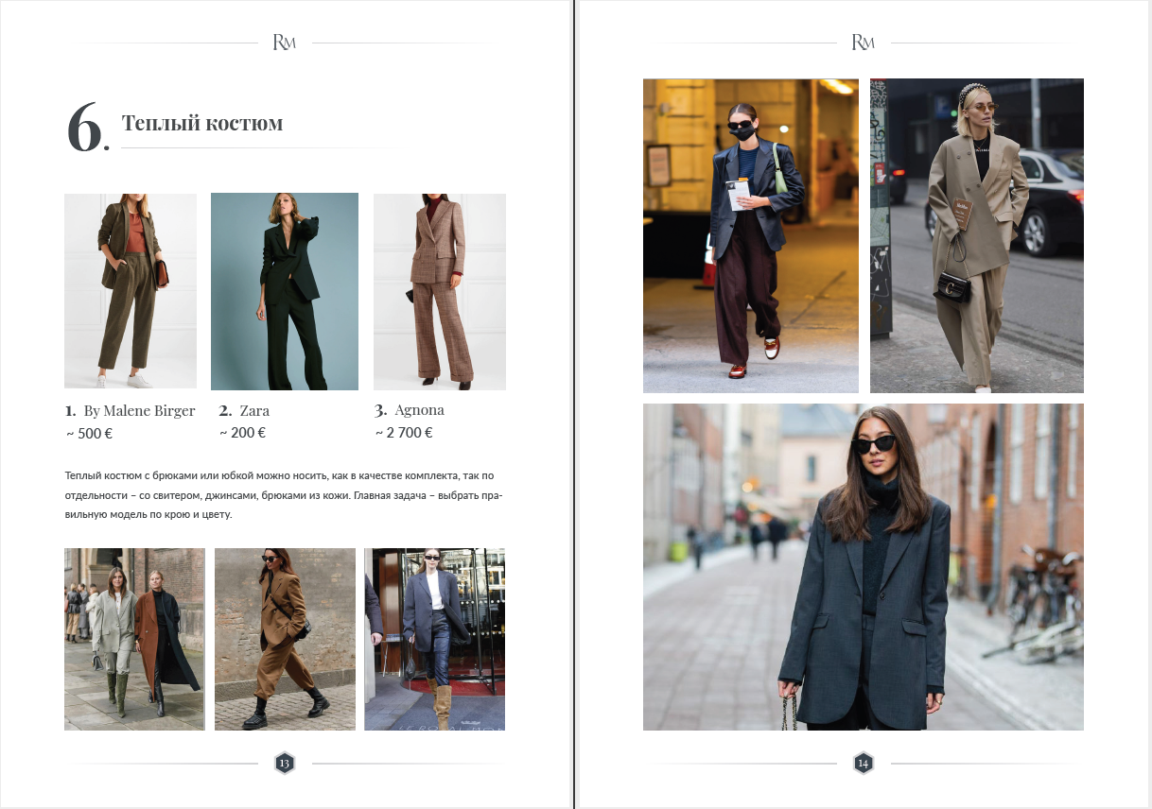Open the Zara dark suit photo
Screen dimensions: 1152x809
coord(285,291)
